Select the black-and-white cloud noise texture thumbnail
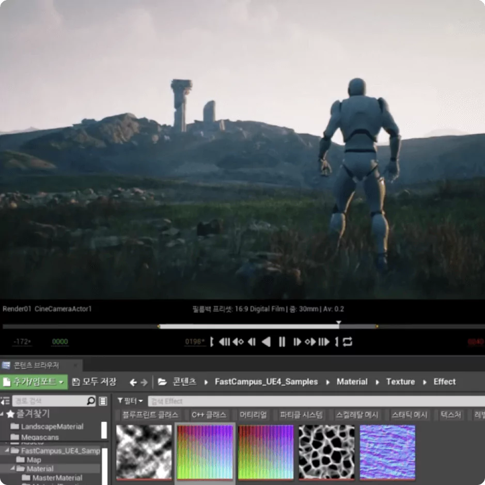This screenshot has height=485, width=485. tap(144, 452)
